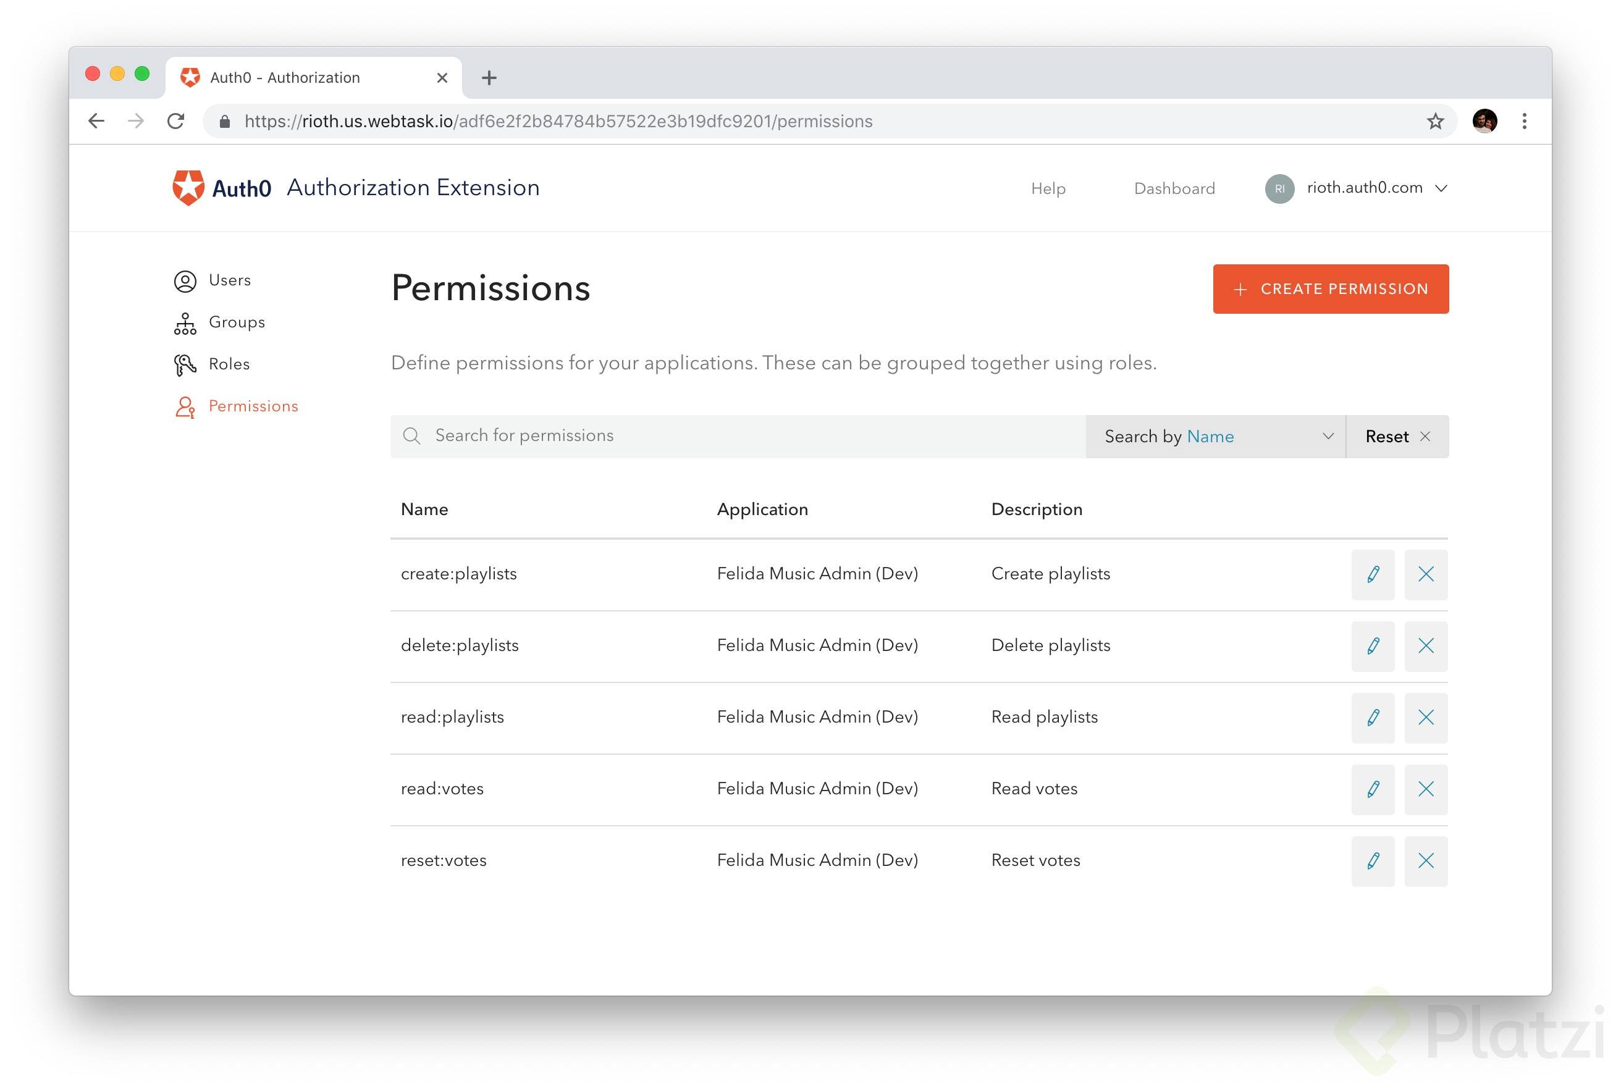Click the Create Permission button

pyautogui.click(x=1330, y=289)
